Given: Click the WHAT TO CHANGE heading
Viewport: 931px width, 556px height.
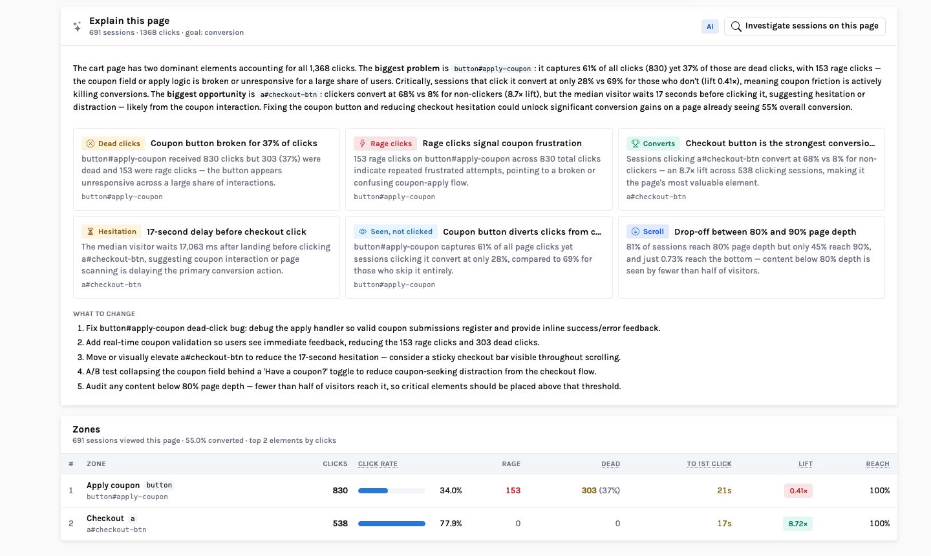Looking at the screenshot, I should [104, 314].
